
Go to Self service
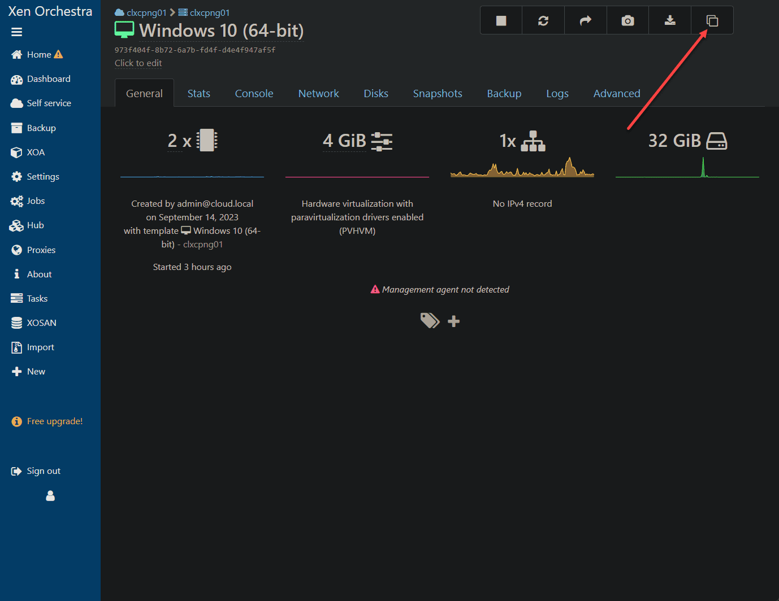[x=41, y=103]
